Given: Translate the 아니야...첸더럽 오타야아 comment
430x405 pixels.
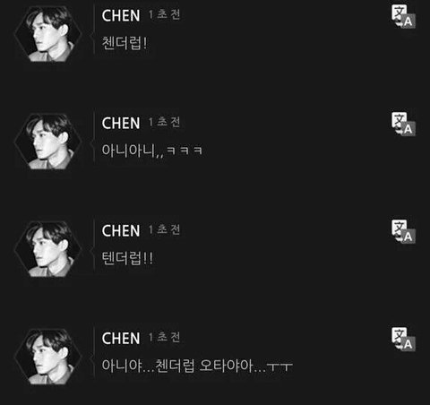Looking at the screenshot, I should (x=403, y=340).
